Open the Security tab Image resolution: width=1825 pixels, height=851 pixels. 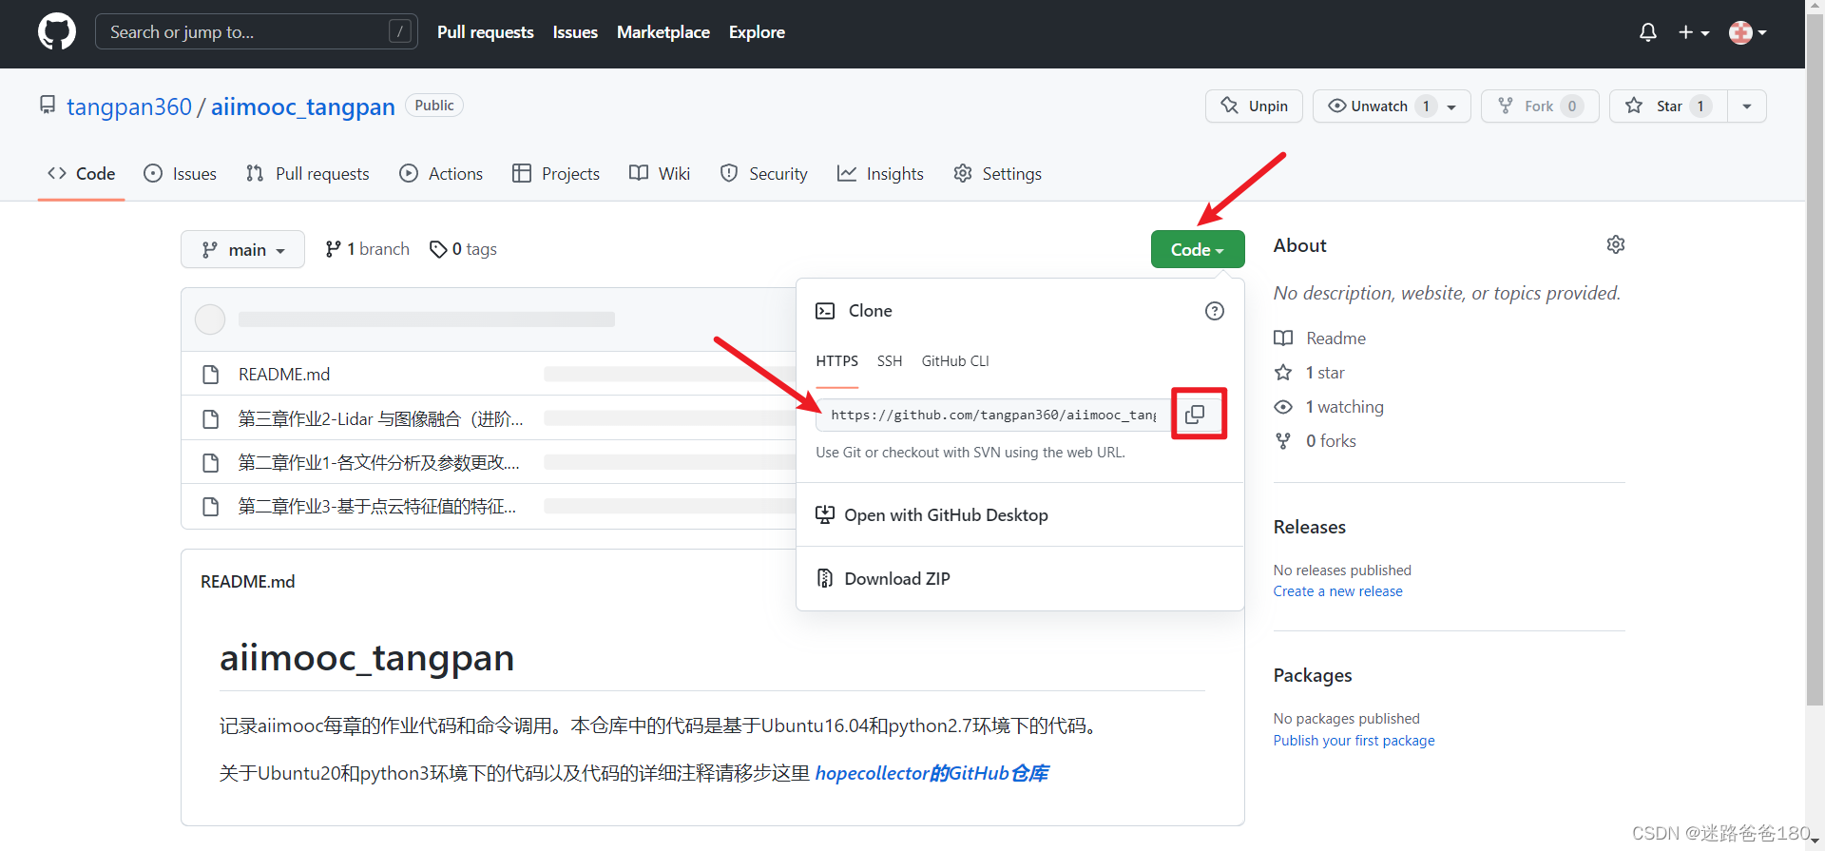(x=764, y=173)
